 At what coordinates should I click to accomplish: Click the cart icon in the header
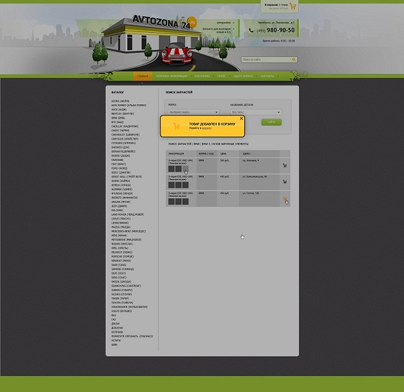click(x=294, y=7)
